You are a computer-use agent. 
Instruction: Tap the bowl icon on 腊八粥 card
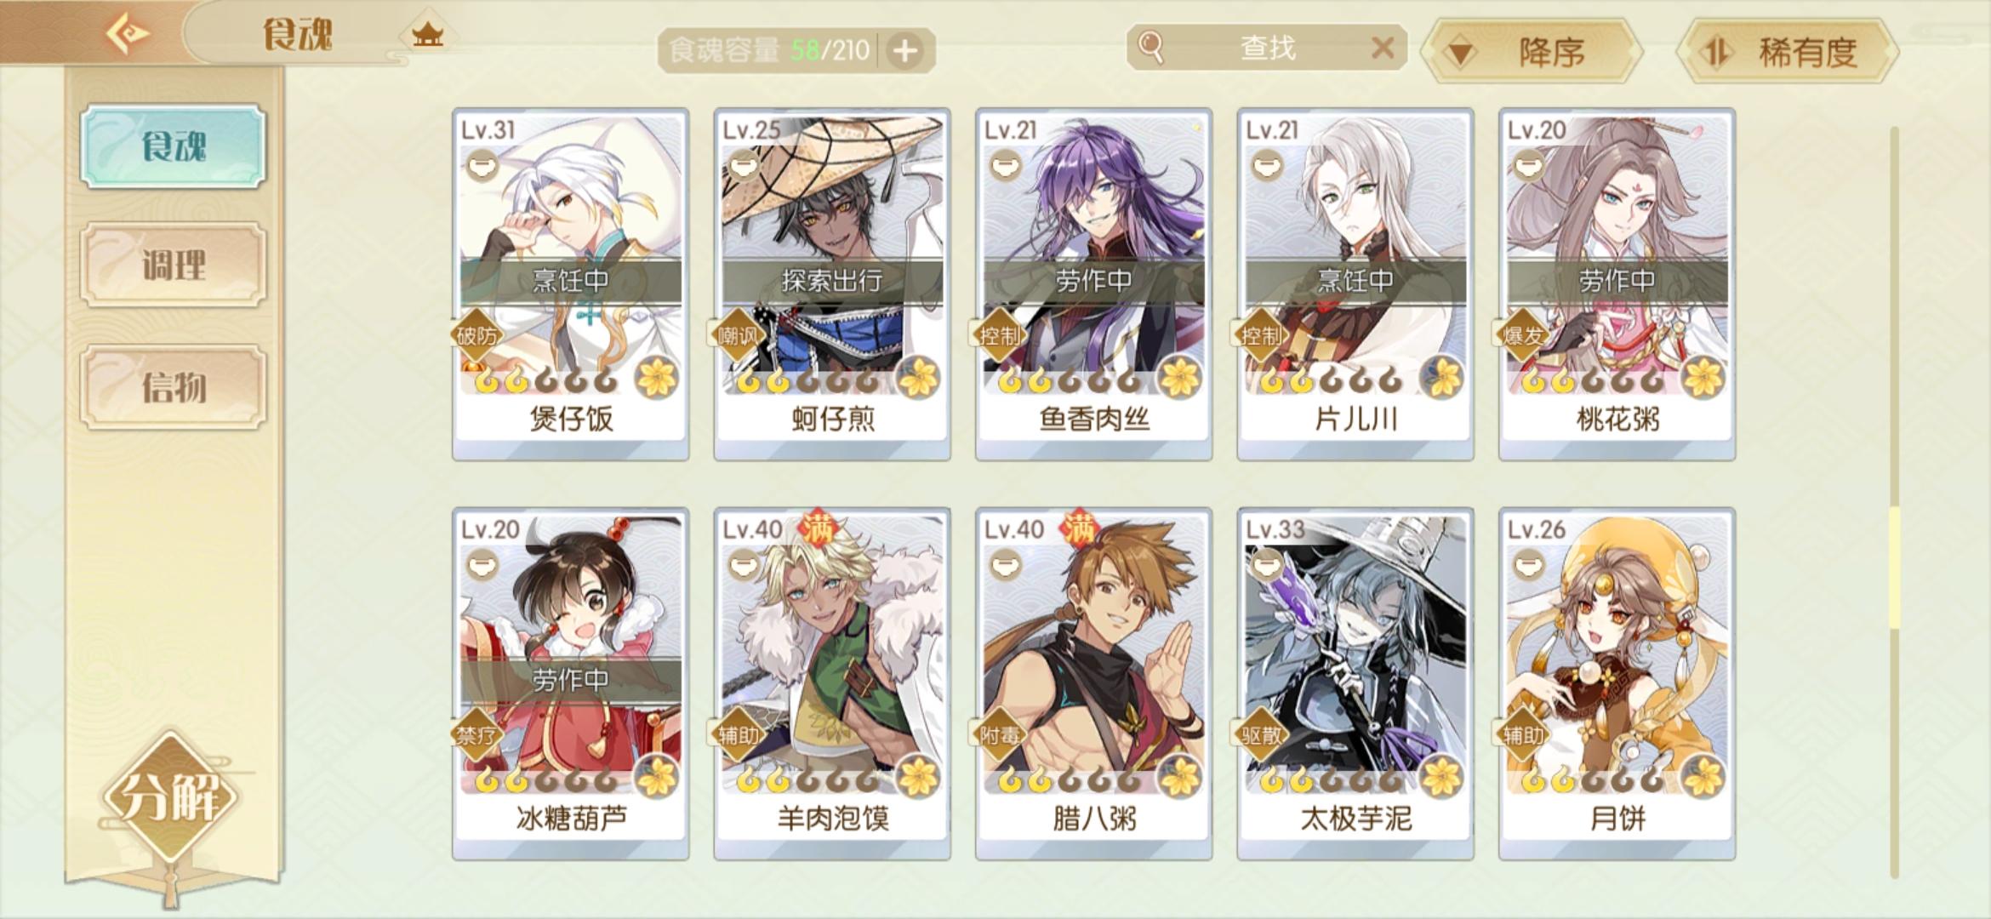click(x=1005, y=563)
